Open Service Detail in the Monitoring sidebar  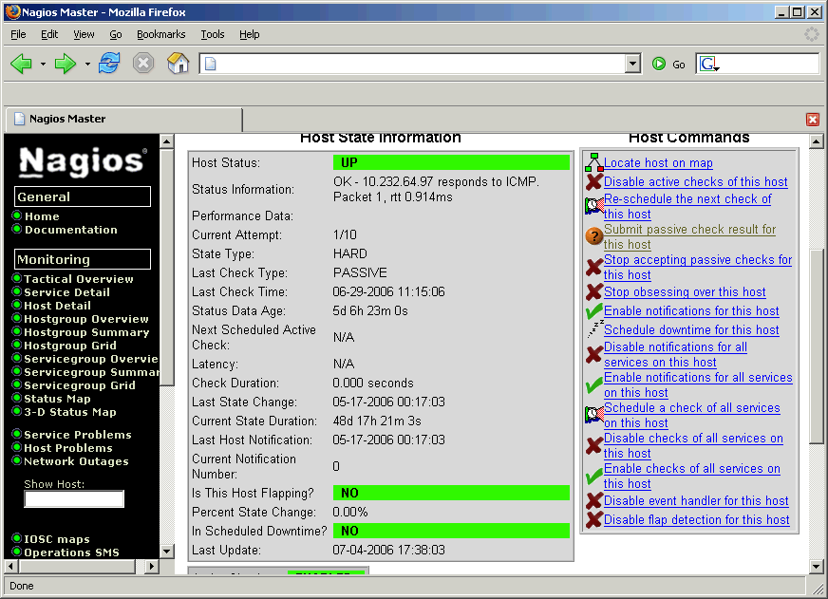pos(66,292)
